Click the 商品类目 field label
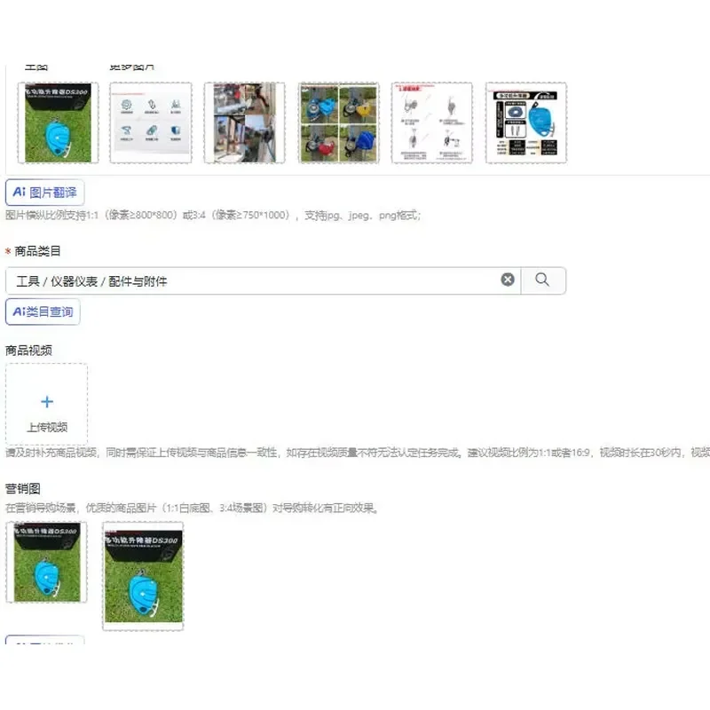Screen dimensions: 710x710 tap(37, 251)
